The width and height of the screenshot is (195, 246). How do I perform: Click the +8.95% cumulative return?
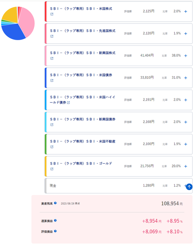point(174,221)
